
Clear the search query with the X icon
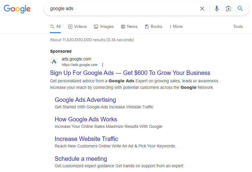pyautogui.click(x=202, y=9)
